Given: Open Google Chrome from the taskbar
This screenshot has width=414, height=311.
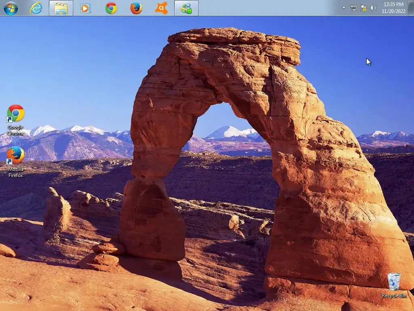Looking at the screenshot, I should coord(111,8).
